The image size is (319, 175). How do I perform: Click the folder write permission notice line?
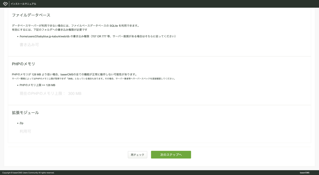(x=49, y=30)
